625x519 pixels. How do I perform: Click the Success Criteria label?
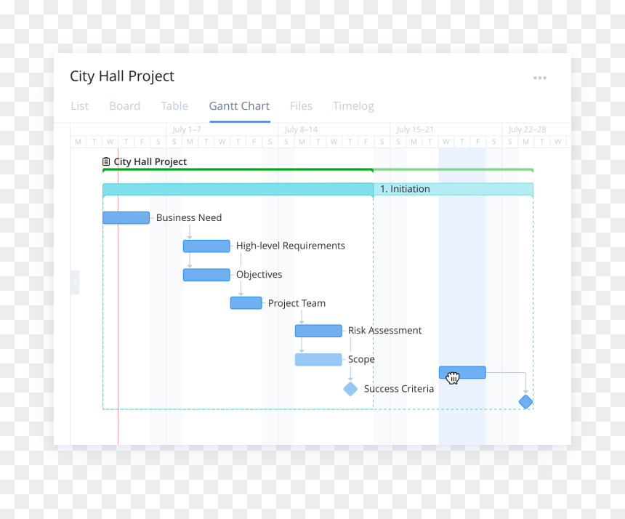point(398,389)
